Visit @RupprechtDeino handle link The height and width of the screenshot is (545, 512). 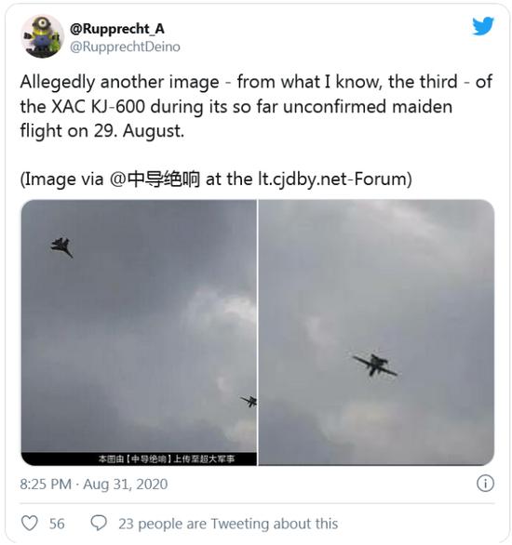click(x=125, y=47)
